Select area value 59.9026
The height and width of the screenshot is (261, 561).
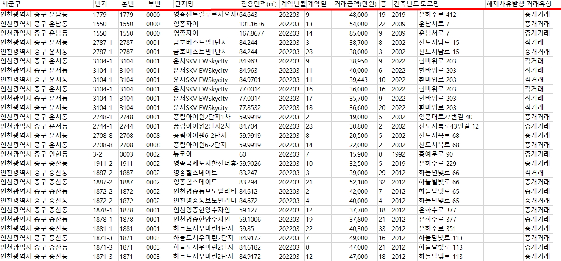click(x=250, y=164)
